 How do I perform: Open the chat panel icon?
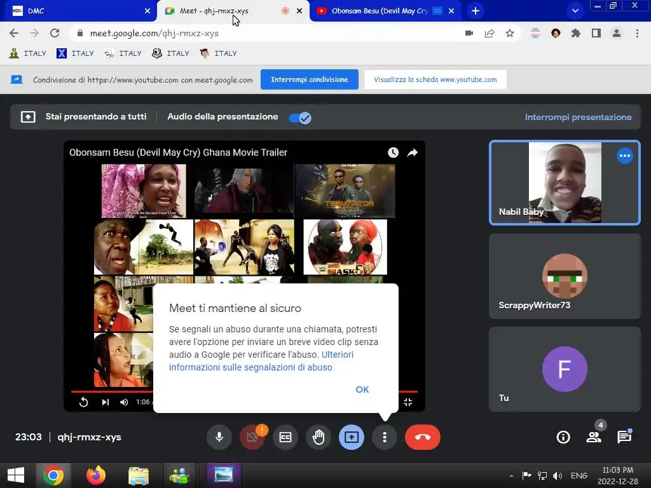point(624,437)
